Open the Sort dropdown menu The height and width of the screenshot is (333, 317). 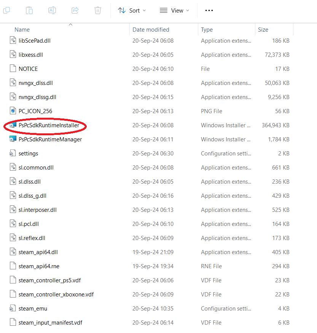tap(132, 10)
